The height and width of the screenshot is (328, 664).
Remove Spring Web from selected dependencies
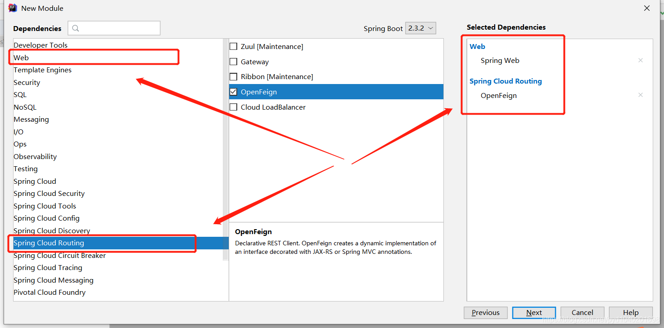point(641,60)
